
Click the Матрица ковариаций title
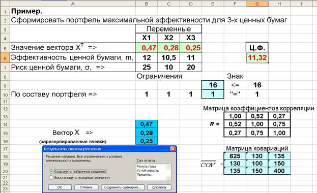pos(257,149)
